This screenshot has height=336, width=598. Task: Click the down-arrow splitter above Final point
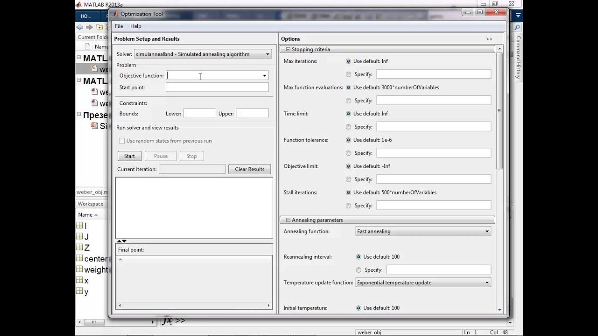[124, 241]
